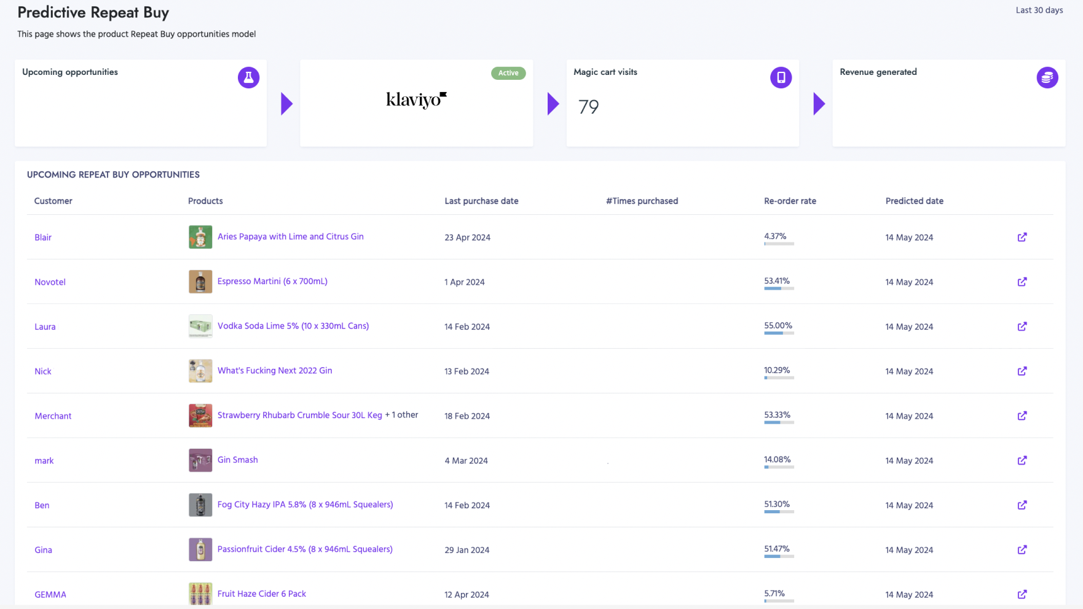The height and width of the screenshot is (609, 1083).
Task: Click the Last 30 days label
Action: [1039, 10]
